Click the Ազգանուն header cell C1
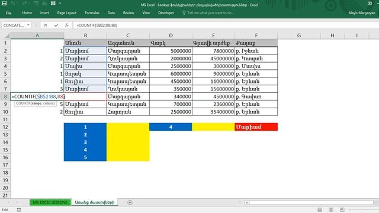This screenshot has width=379, height=213. pos(128,43)
